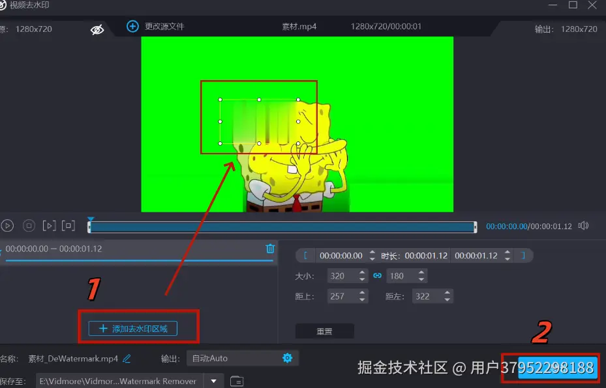
Task: Open the output folder with the folder icon
Action: (x=237, y=381)
